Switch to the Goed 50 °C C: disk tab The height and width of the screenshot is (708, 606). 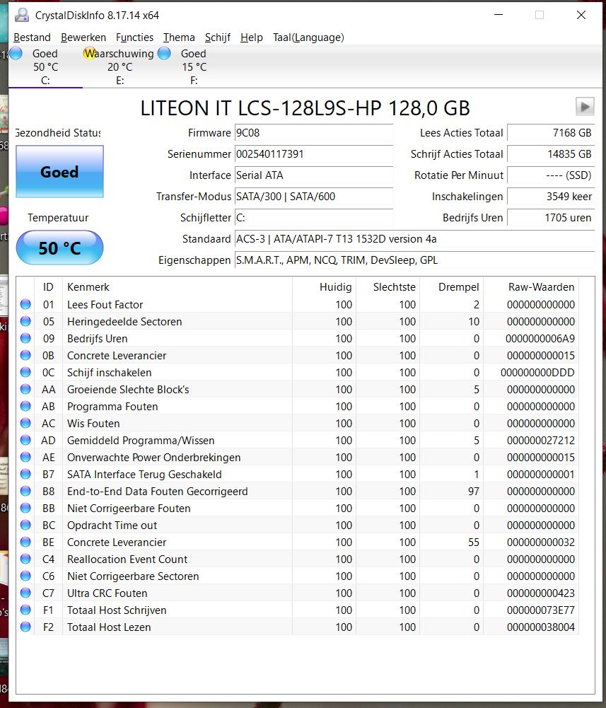click(45, 66)
